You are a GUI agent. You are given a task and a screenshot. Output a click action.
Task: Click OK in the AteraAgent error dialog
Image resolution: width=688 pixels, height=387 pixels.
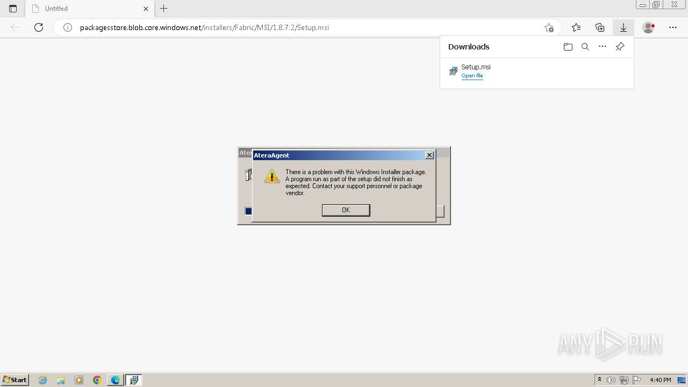[346, 210]
